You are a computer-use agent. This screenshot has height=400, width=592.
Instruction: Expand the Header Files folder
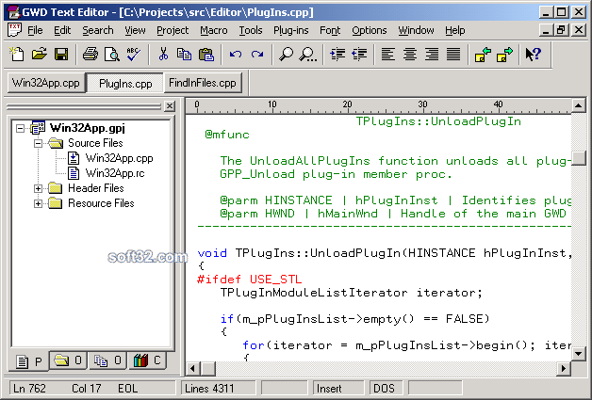click(x=38, y=188)
